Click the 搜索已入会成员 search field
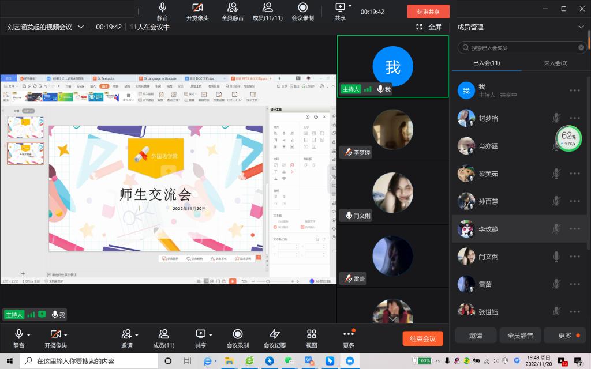 (519, 48)
